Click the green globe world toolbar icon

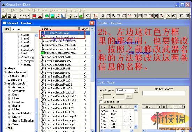[x=47, y=16]
